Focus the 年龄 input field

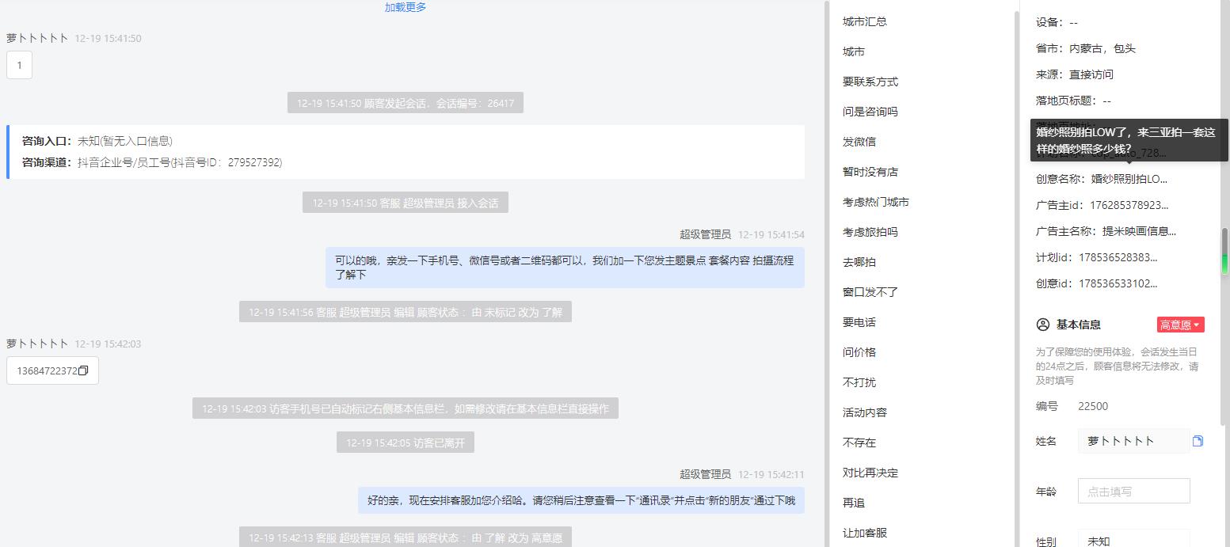point(1133,491)
